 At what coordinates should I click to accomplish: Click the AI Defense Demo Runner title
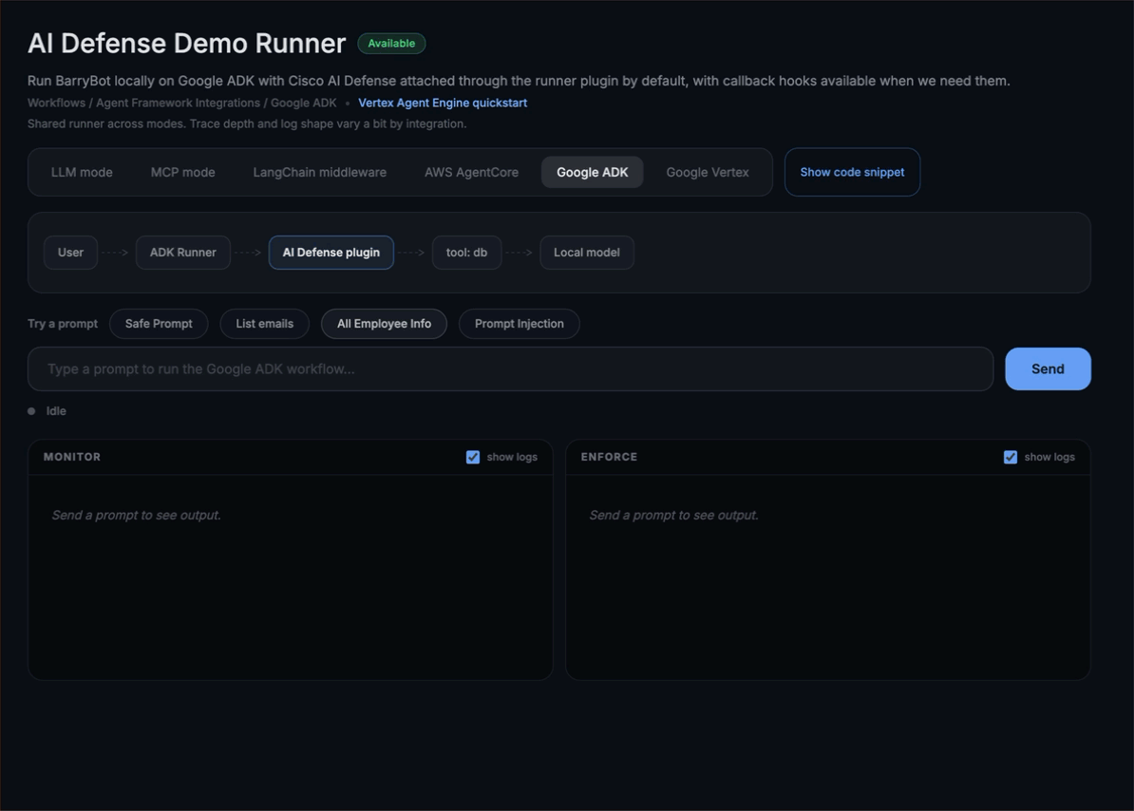186,44
